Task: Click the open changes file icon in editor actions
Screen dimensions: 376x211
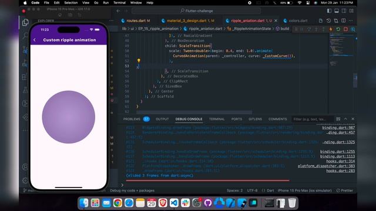Action: point(321,21)
